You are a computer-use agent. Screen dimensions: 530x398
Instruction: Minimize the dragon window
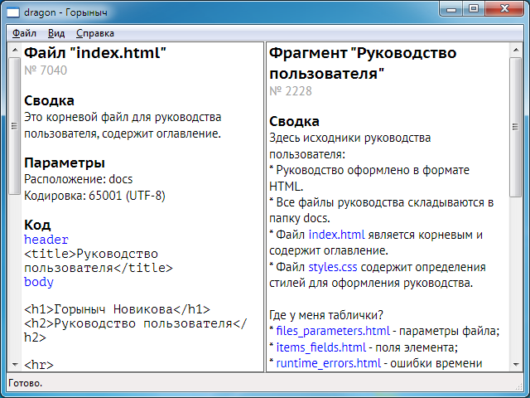coord(452,9)
